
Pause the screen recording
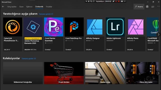pyautogui.click(x=116, y=1)
